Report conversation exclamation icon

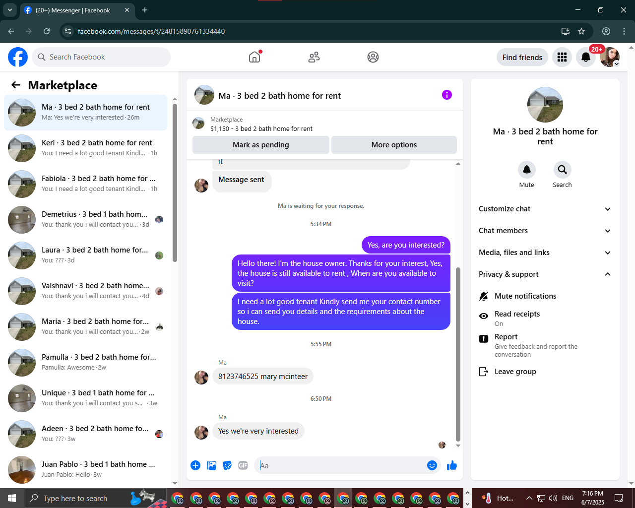click(x=484, y=339)
